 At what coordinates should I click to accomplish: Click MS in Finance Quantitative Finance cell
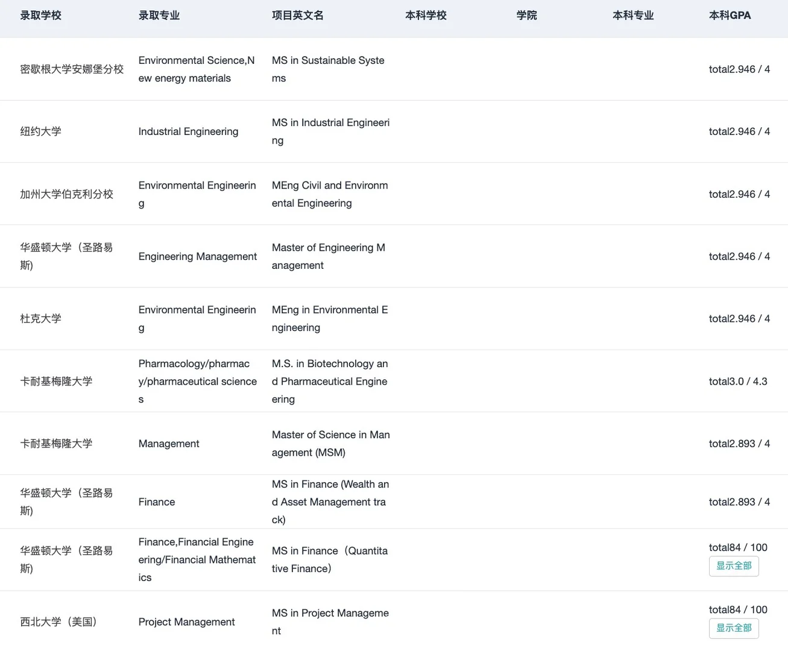click(x=330, y=559)
